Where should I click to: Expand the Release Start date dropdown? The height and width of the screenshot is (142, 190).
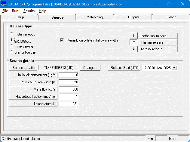pyautogui.click(x=174, y=68)
